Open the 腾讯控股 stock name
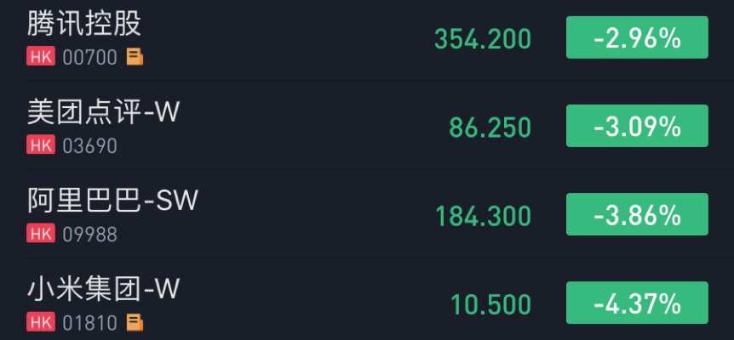Image resolution: width=734 pixels, height=340 pixels. coord(83,24)
